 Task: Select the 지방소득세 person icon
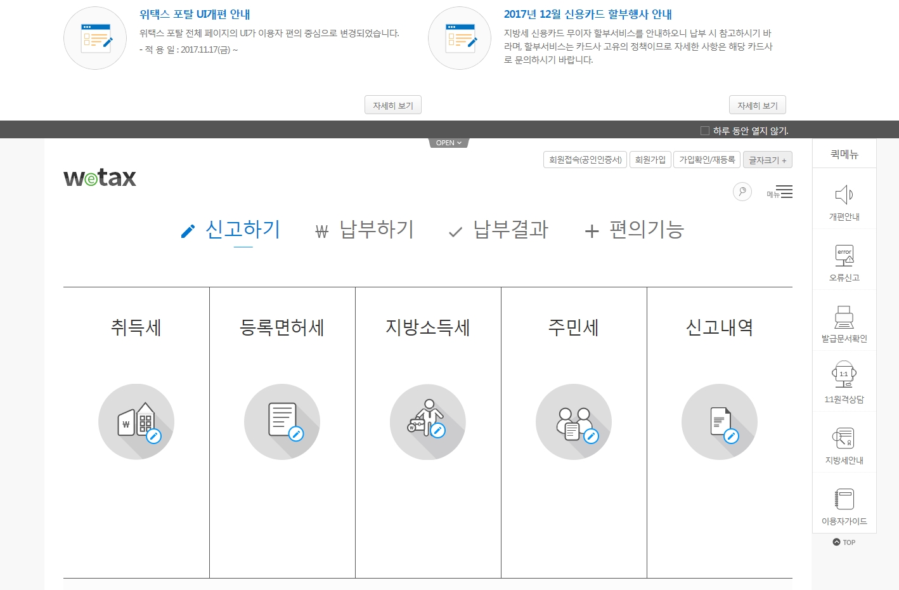[428, 422]
